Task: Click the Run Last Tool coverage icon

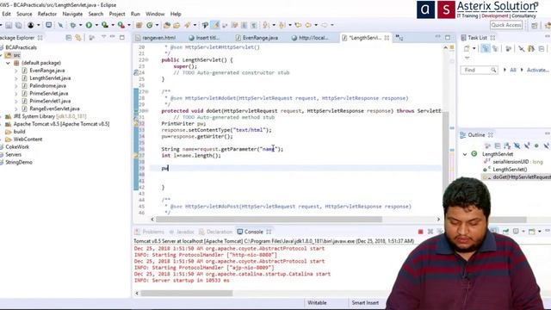Action: coord(105,25)
